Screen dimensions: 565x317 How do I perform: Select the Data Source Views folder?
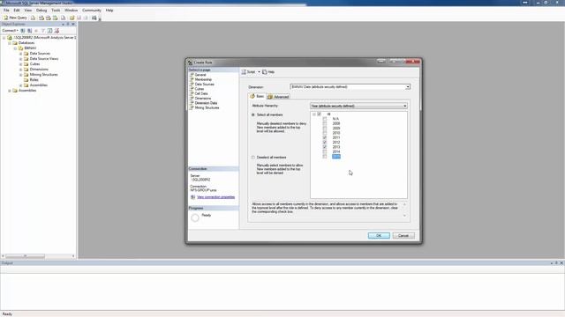43,59
